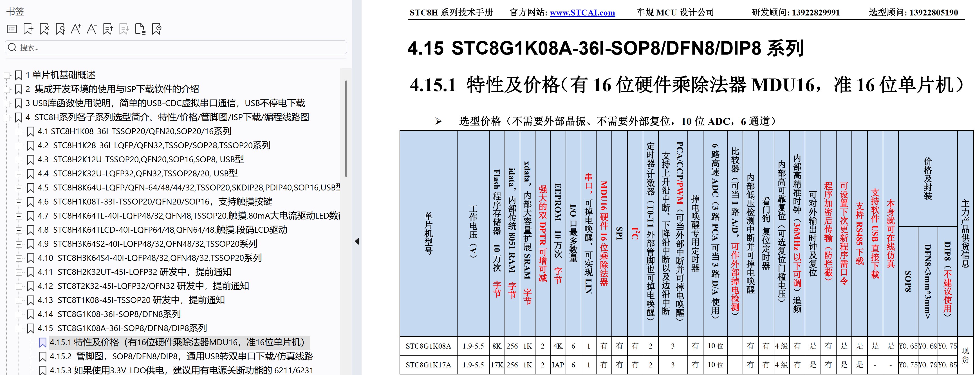The height and width of the screenshot is (375, 975).
Task: Click the bookmark panel vertical scrollbar
Action: [346, 129]
